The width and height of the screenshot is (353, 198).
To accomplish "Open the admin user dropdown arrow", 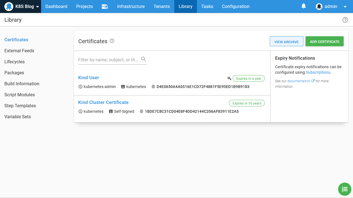I will click(x=345, y=7).
